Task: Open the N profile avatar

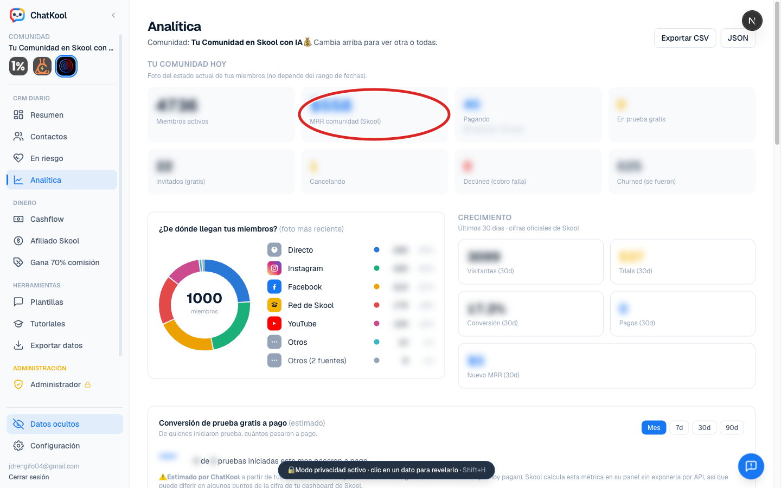Action: (752, 21)
